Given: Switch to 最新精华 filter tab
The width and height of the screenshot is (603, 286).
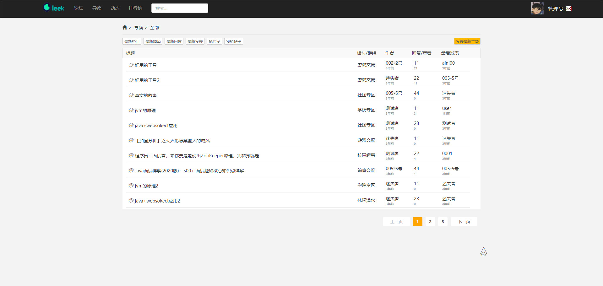Looking at the screenshot, I should 153,41.
